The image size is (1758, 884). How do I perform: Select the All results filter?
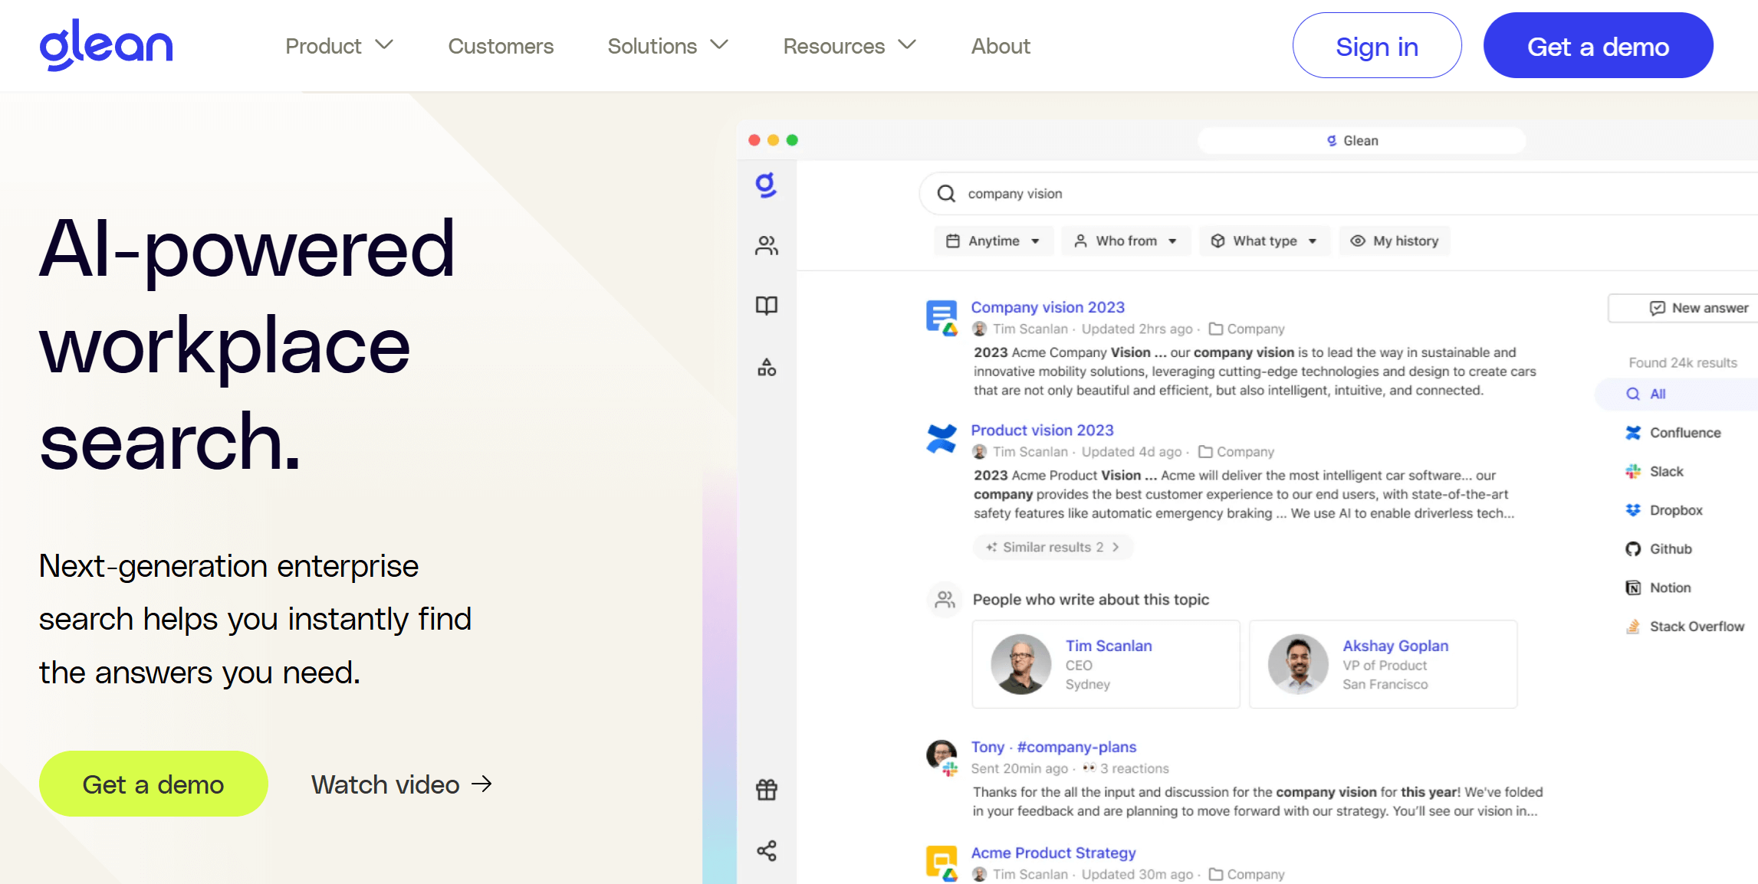coord(1675,394)
